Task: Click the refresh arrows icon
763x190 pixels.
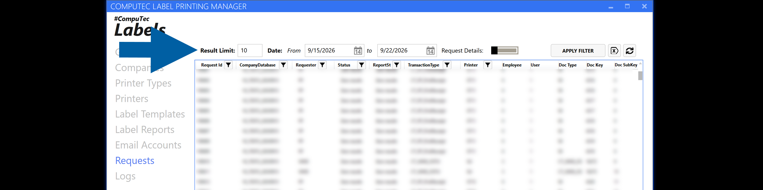Action: click(x=630, y=51)
